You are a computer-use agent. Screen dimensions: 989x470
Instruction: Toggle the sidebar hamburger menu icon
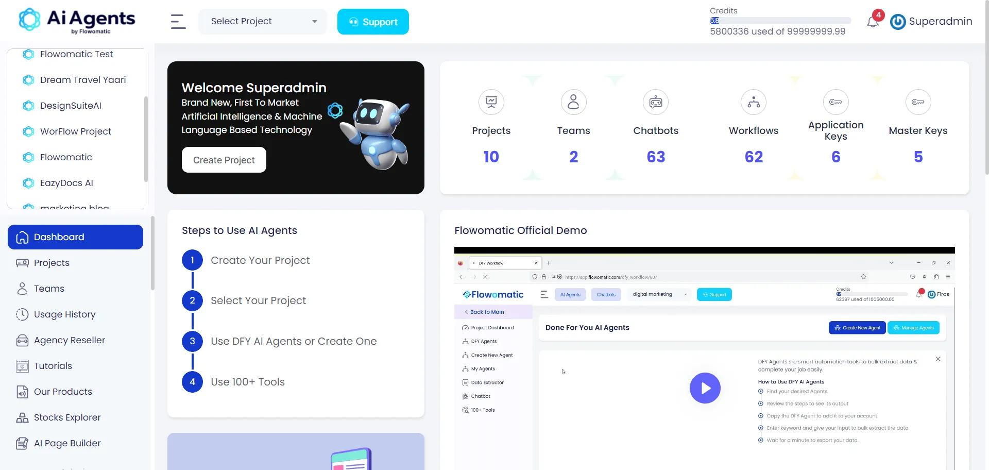[x=178, y=22]
